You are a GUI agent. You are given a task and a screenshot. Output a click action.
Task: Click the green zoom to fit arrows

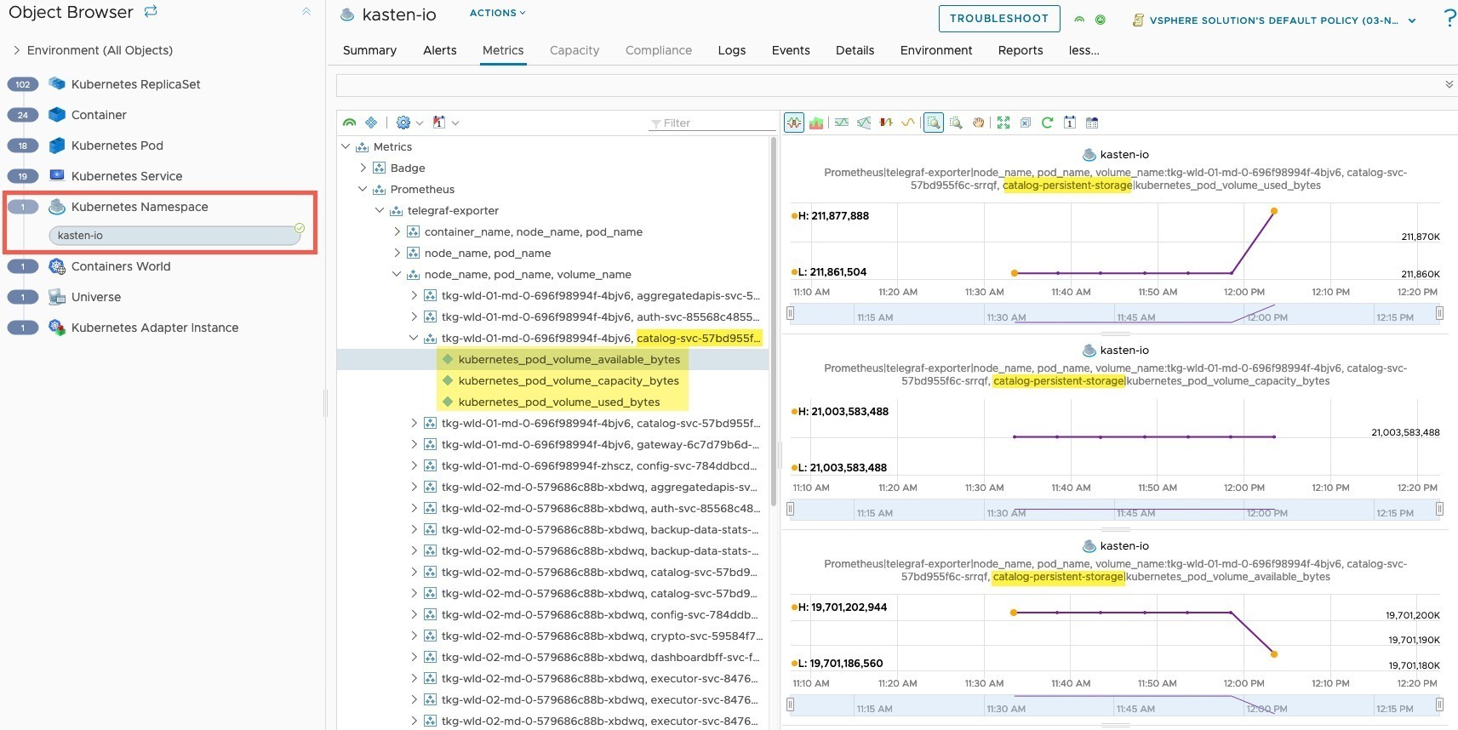click(x=1003, y=123)
